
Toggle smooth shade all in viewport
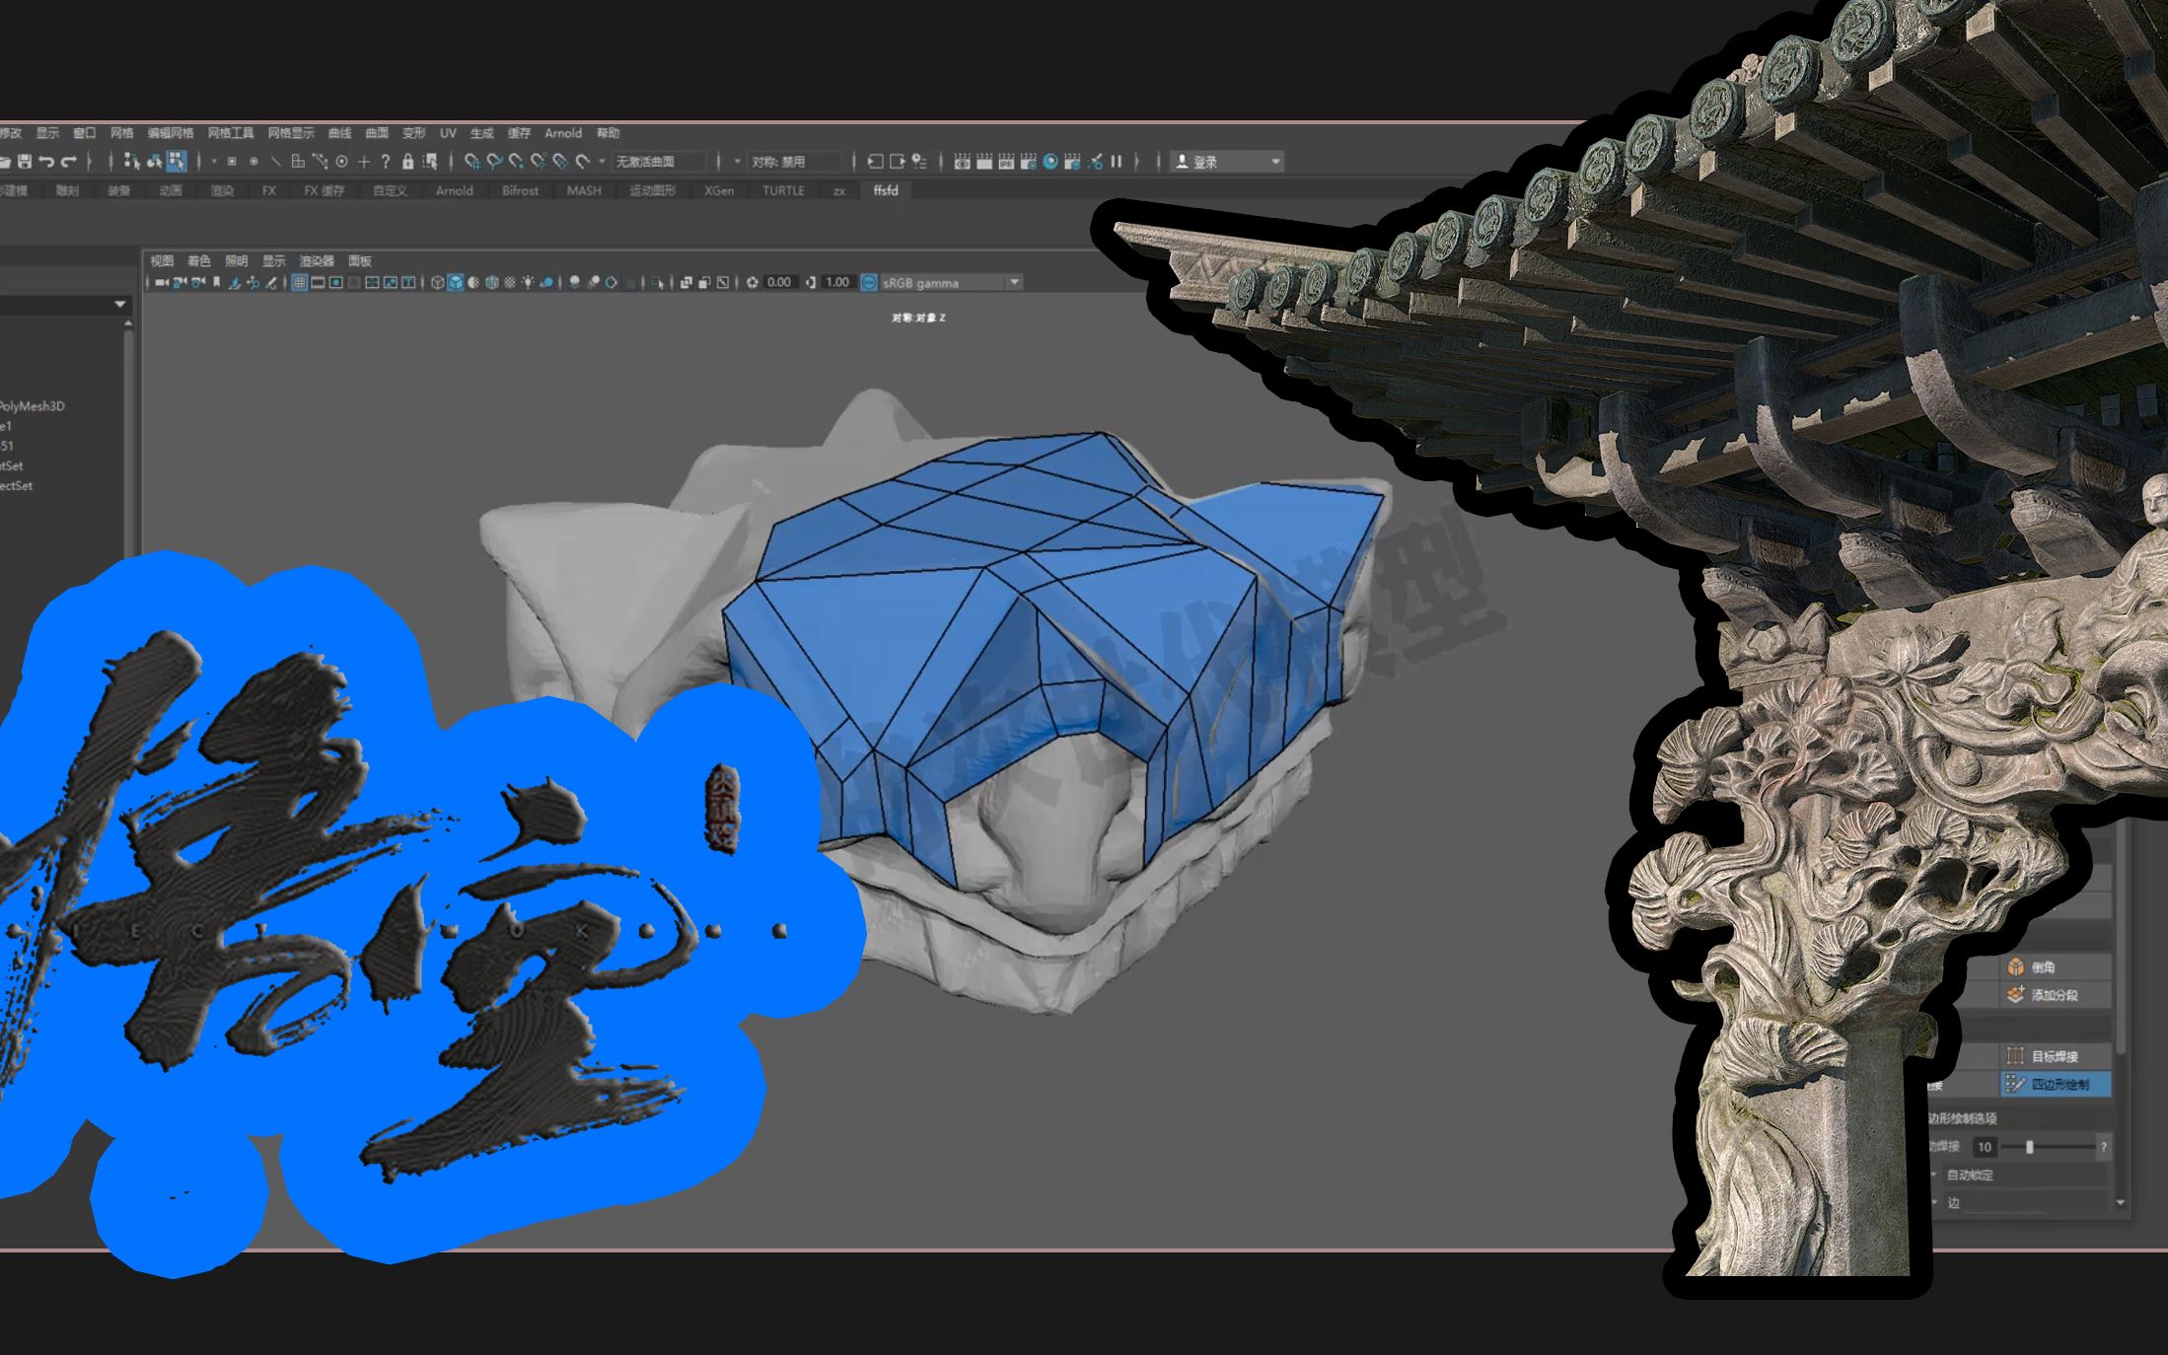point(456,283)
